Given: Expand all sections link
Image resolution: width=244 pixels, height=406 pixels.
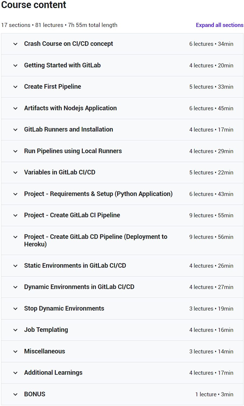Looking at the screenshot, I should click(219, 25).
